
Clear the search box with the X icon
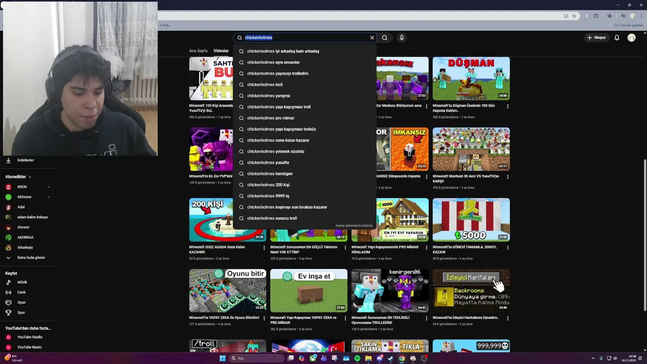372,37
